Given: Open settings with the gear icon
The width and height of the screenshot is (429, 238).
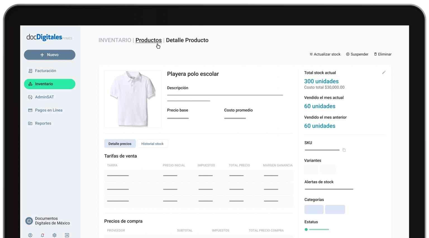Looking at the screenshot, I should (54, 235).
